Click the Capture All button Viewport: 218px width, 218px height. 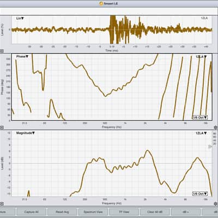tap(31, 212)
